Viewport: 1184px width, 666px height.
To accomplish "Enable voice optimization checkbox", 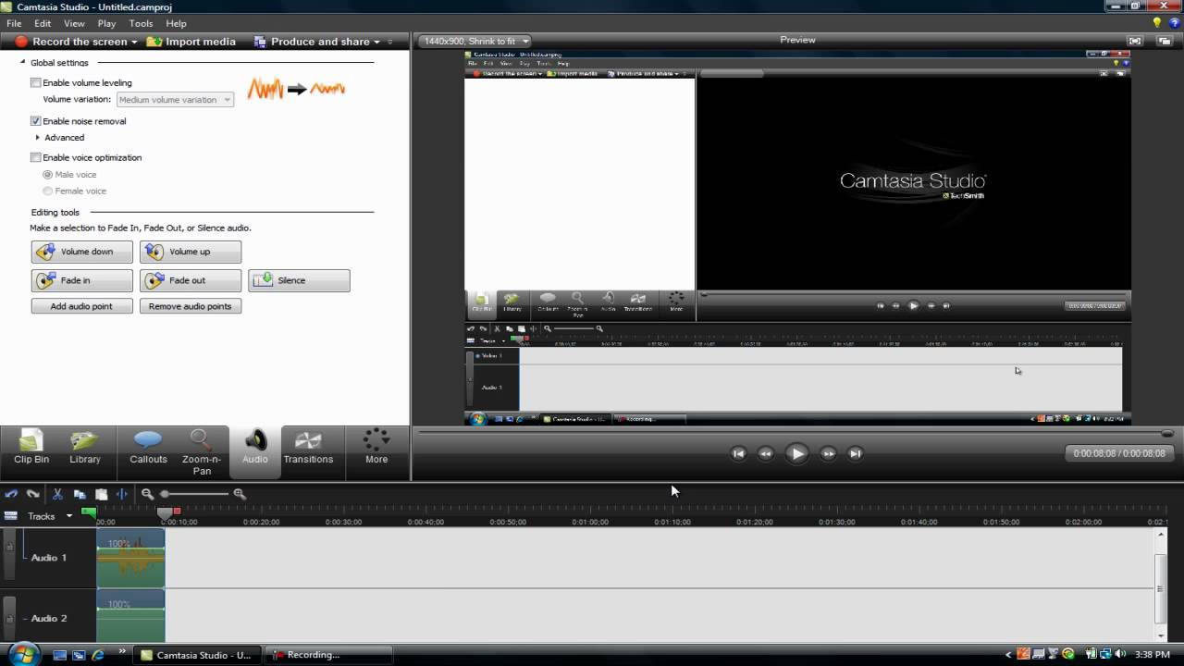I will tap(36, 157).
